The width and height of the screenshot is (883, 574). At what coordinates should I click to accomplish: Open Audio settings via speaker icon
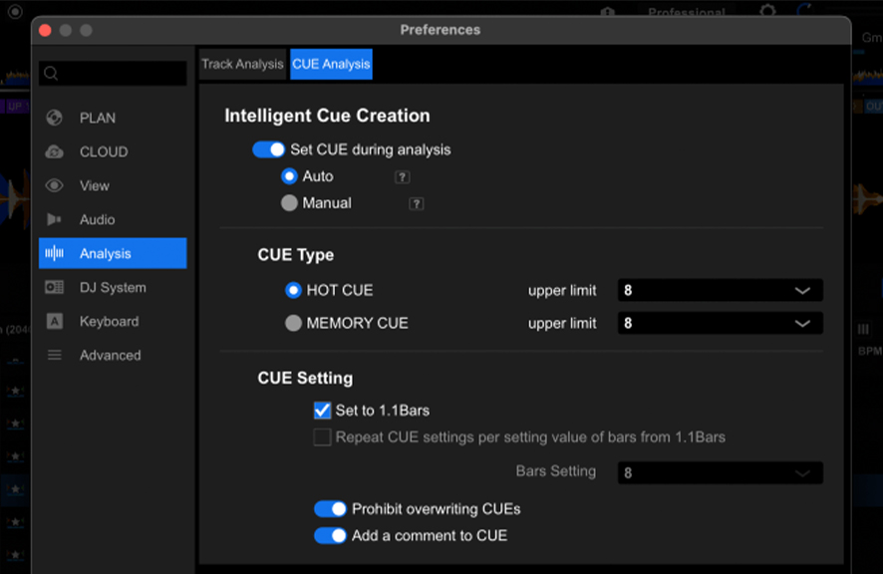pyautogui.click(x=55, y=219)
